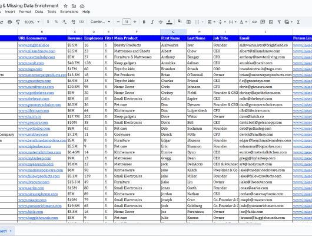Screen dimensions: 312x236
Task: Open text wrapping dropdown
Action: 233,22
